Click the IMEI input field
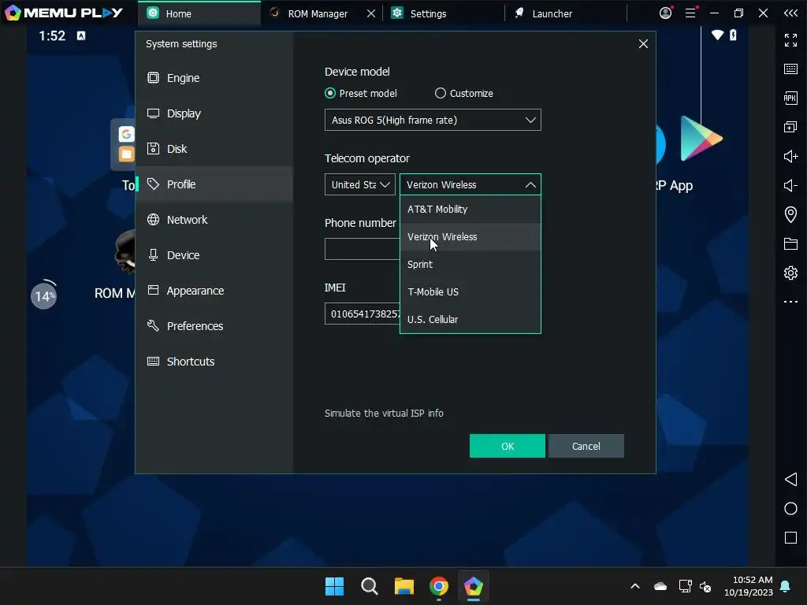The image size is (807, 605). [x=362, y=314]
